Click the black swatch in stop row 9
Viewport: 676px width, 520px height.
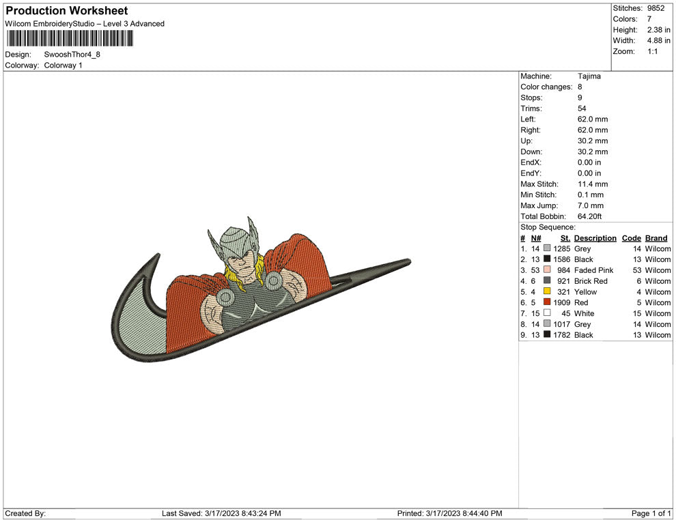tap(547, 334)
